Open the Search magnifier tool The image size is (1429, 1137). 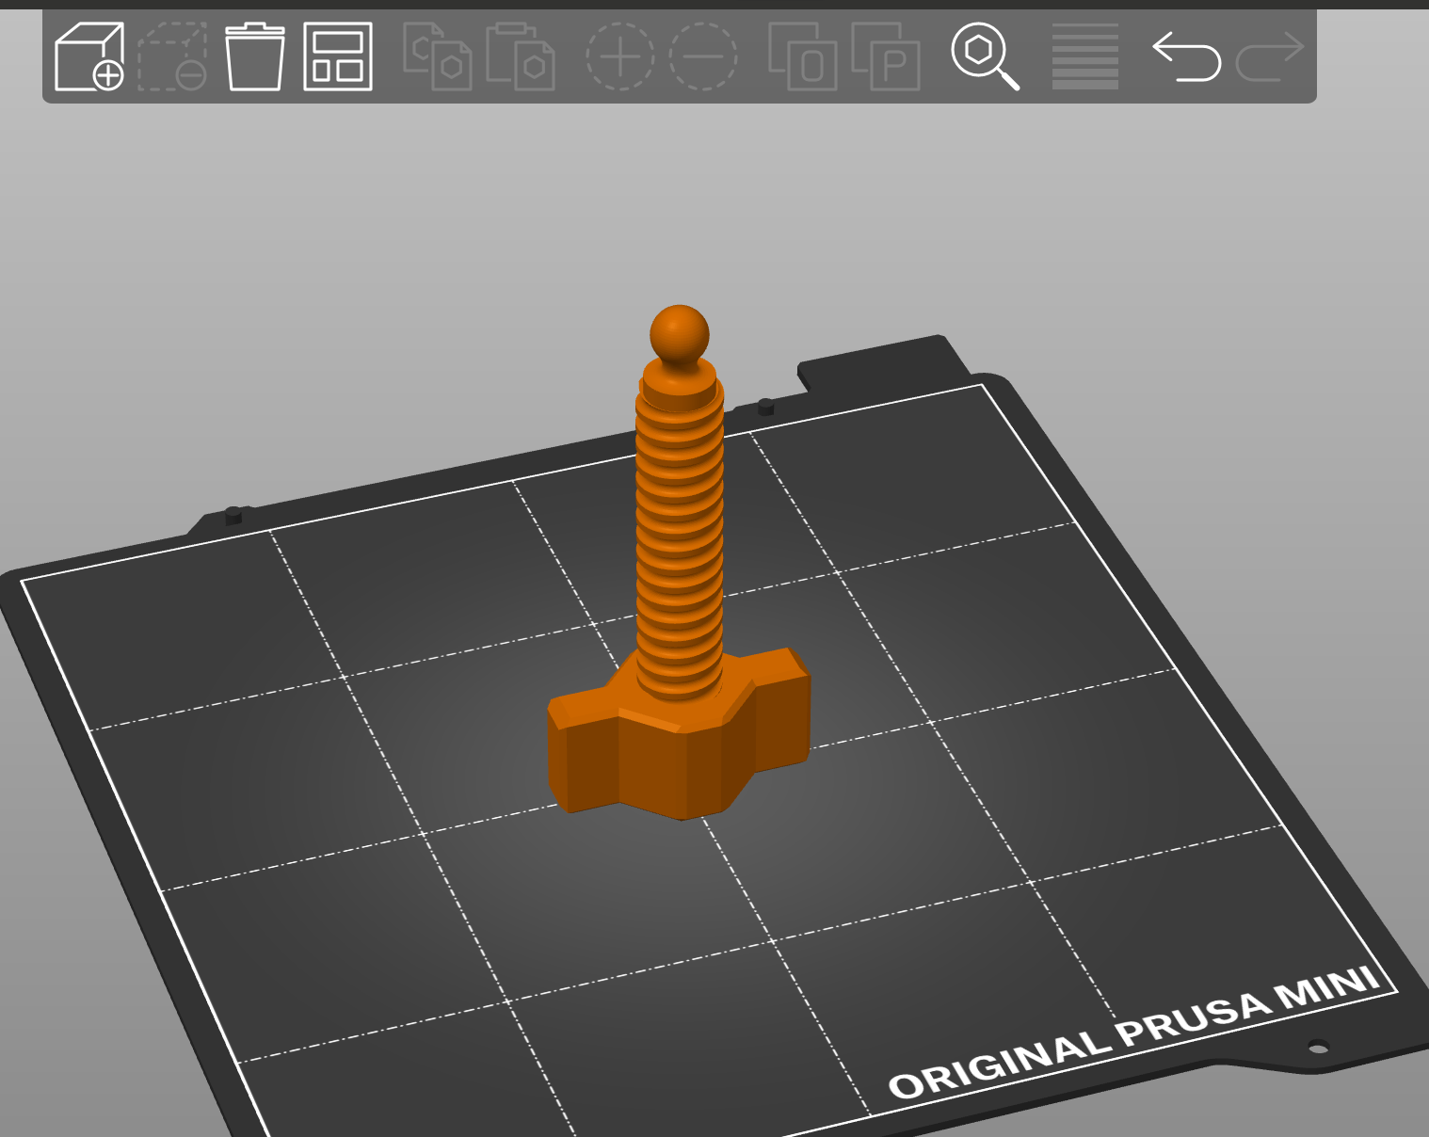click(986, 56)
